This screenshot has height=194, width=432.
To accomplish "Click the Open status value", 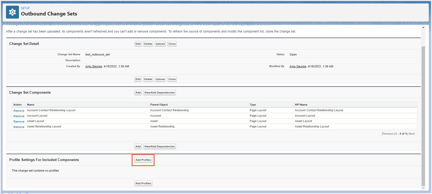I will (x=293, y=55).
